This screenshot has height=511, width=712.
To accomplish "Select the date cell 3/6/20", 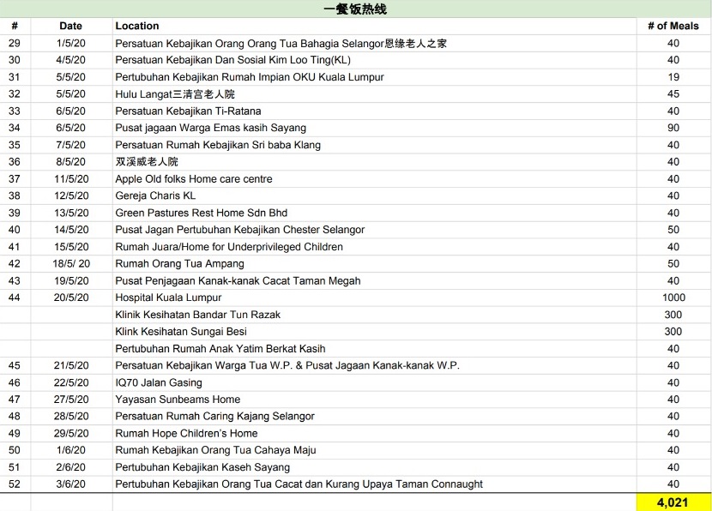I will 71,484.
